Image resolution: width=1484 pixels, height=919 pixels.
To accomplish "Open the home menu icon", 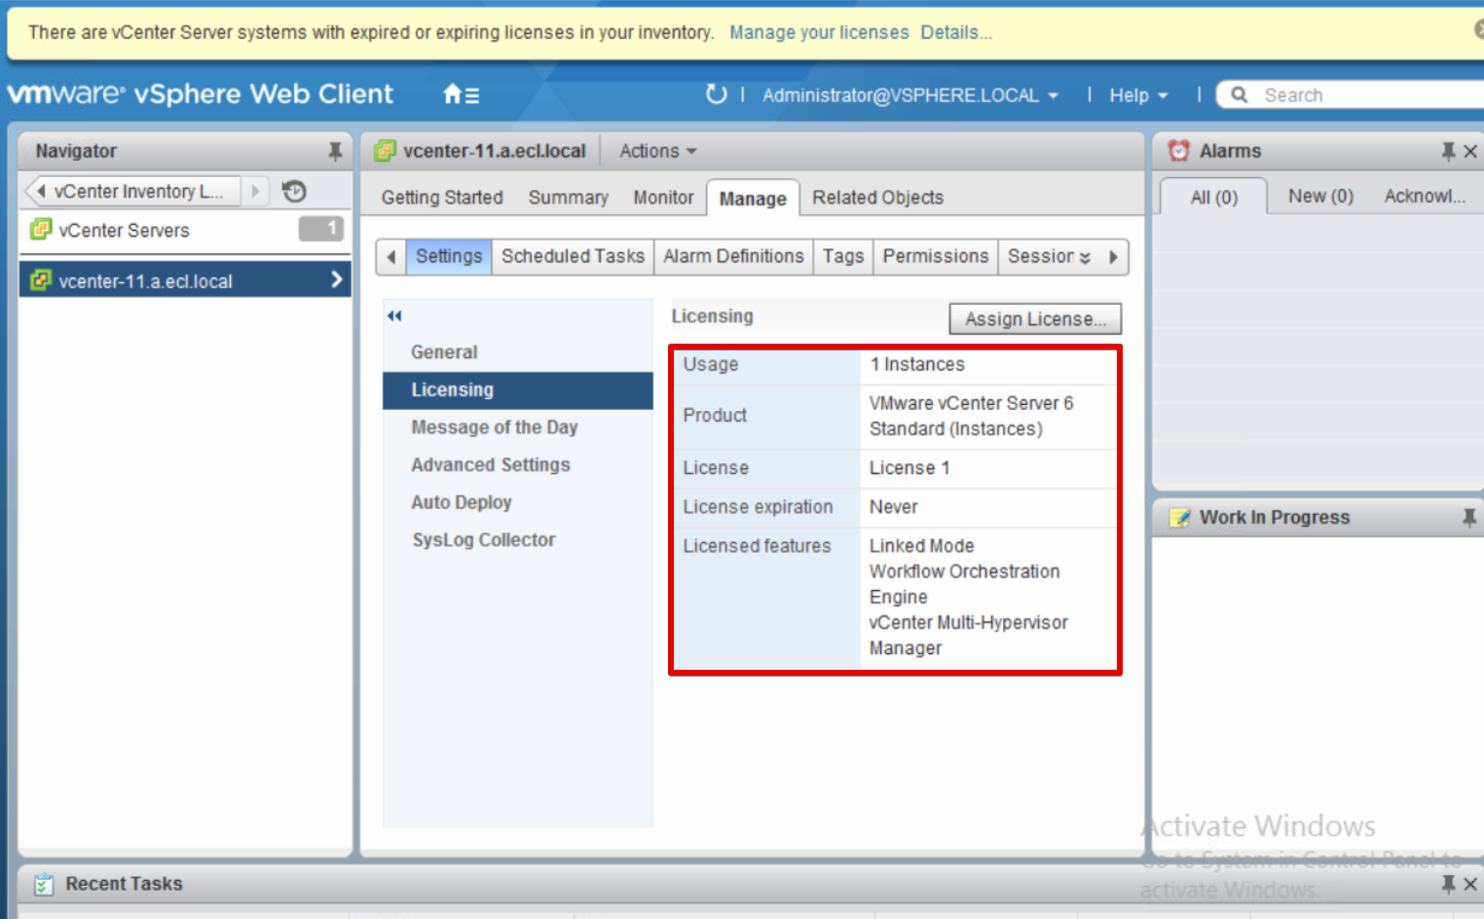I will pyautogui.click(x=461, y=94).
